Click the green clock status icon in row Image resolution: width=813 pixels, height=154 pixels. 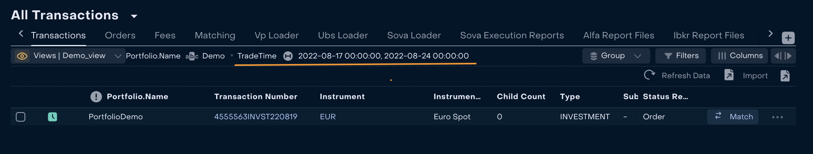click(x=53, y=117)
